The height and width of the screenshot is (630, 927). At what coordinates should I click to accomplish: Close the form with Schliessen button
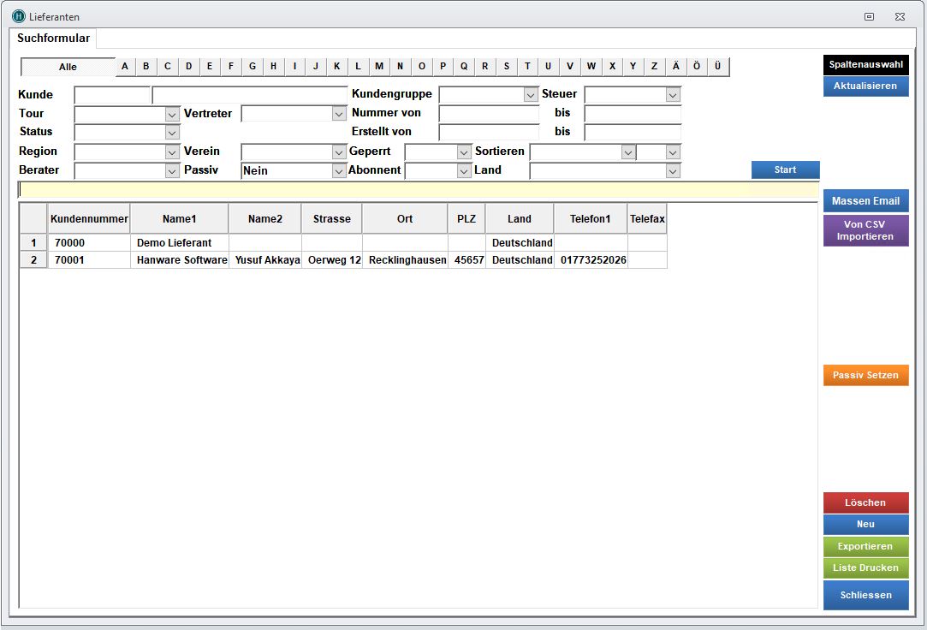[x=865, y=595]
